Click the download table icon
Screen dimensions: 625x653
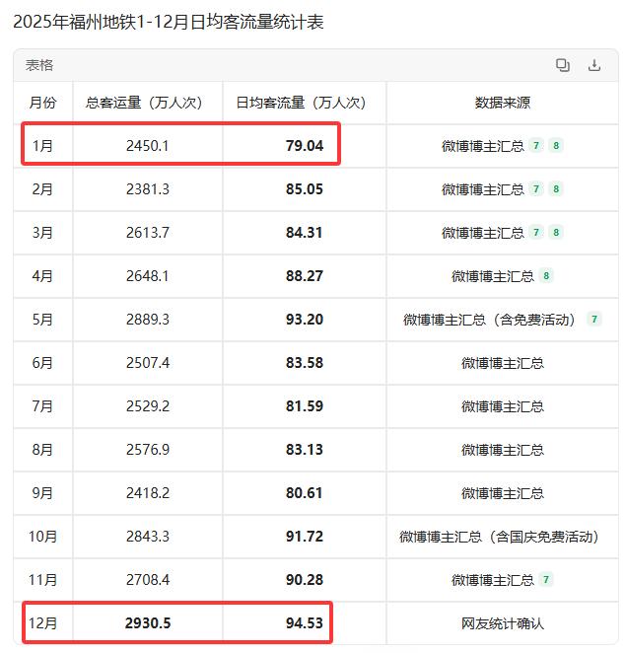pos(594,65)
